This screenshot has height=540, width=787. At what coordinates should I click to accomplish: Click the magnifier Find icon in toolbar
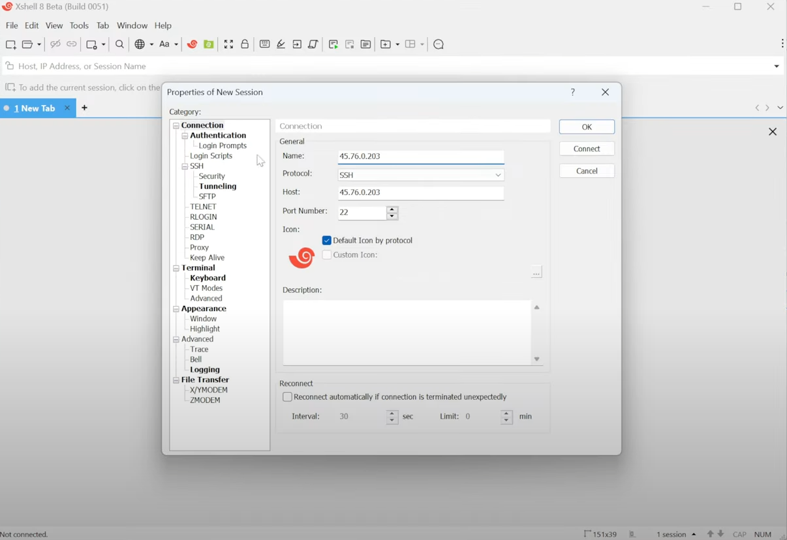click(x=119, y=45)
